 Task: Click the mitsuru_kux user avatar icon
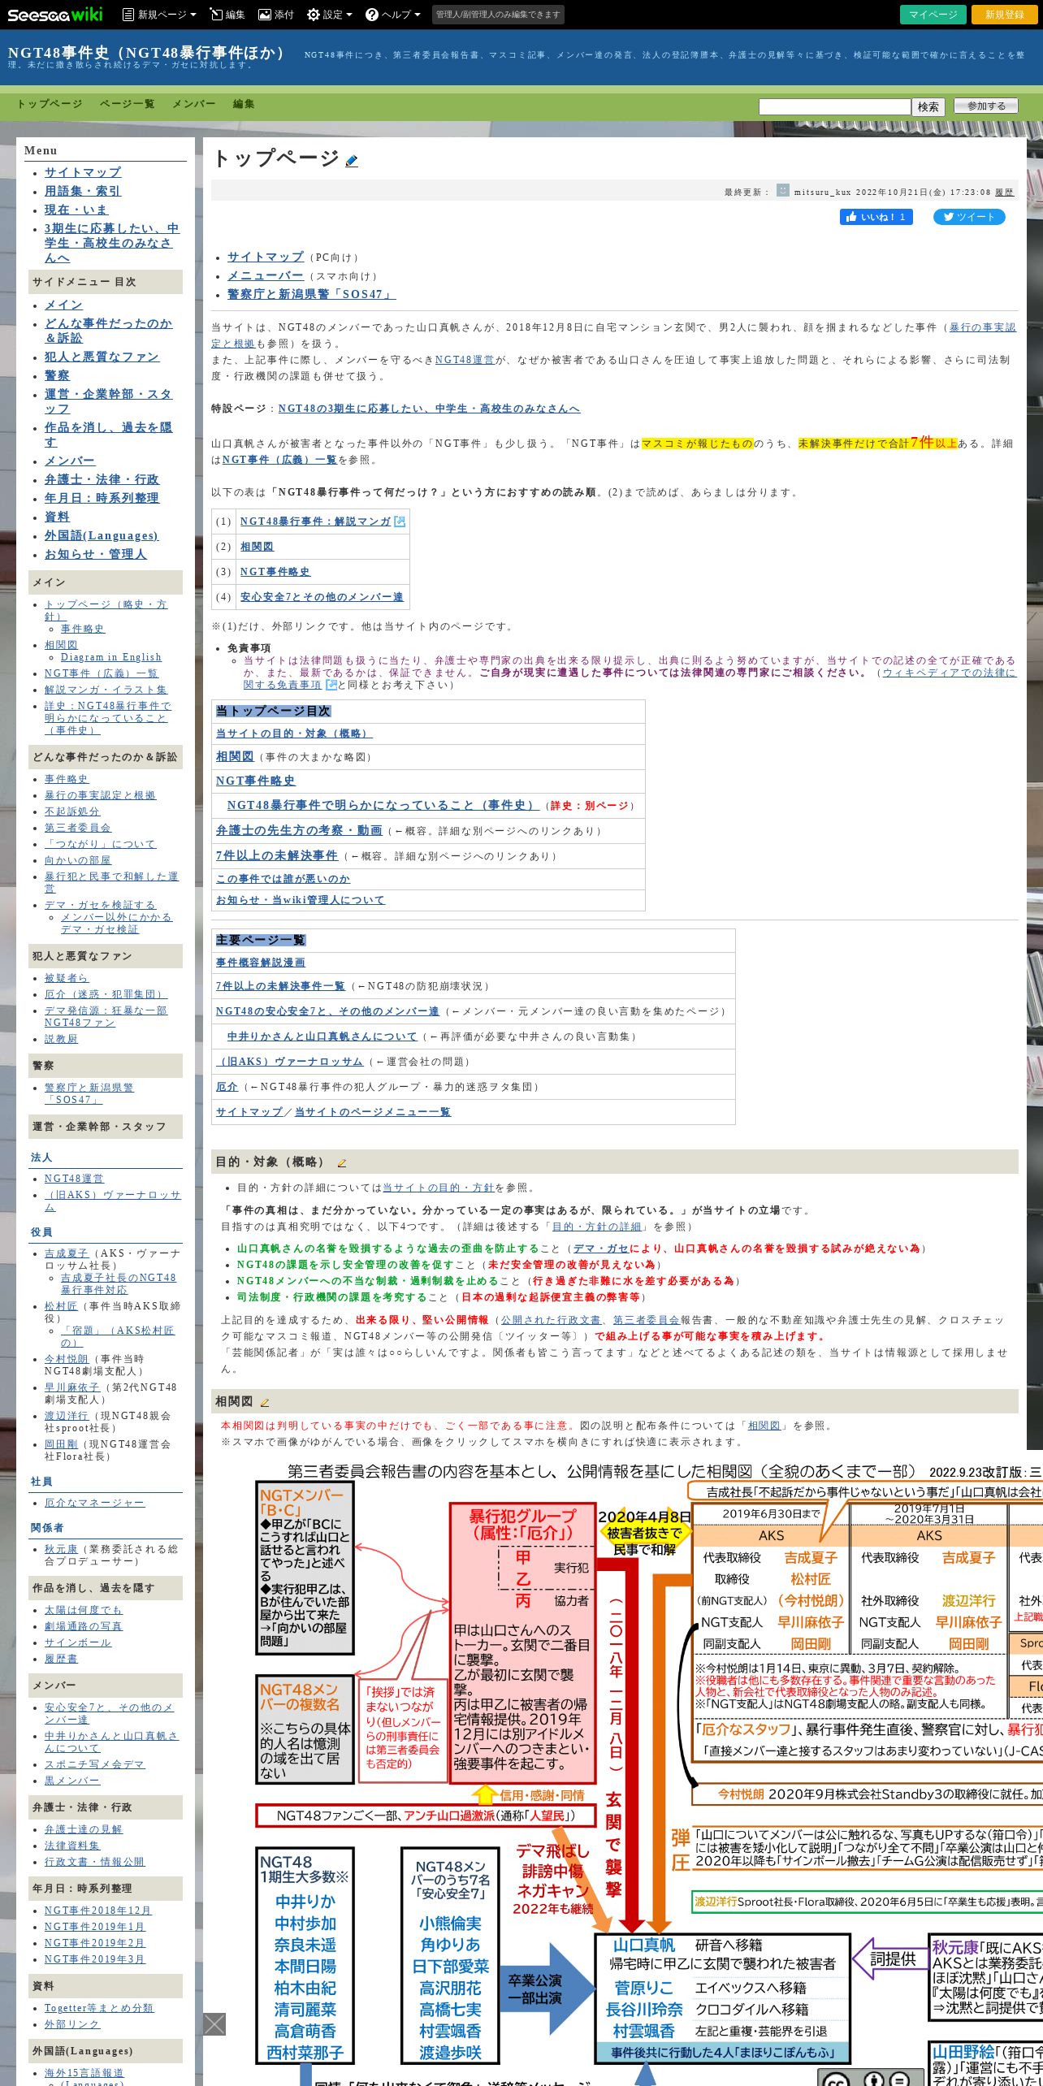783,191
